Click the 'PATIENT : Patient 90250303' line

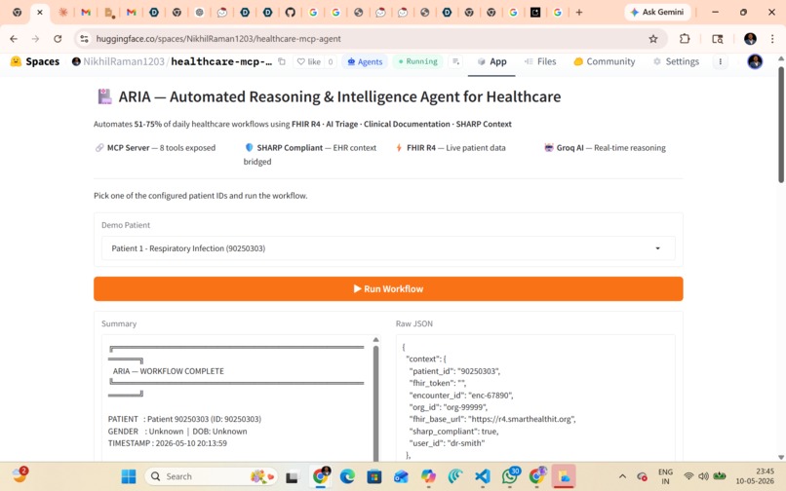coord(184,419)
